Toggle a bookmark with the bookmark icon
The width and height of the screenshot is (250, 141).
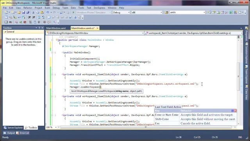click(49, 17)
